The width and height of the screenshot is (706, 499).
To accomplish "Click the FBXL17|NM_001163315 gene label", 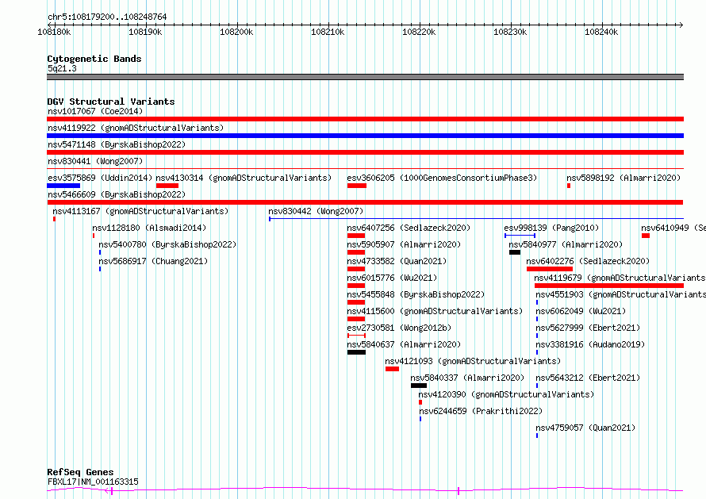I will tap(93, 482).
